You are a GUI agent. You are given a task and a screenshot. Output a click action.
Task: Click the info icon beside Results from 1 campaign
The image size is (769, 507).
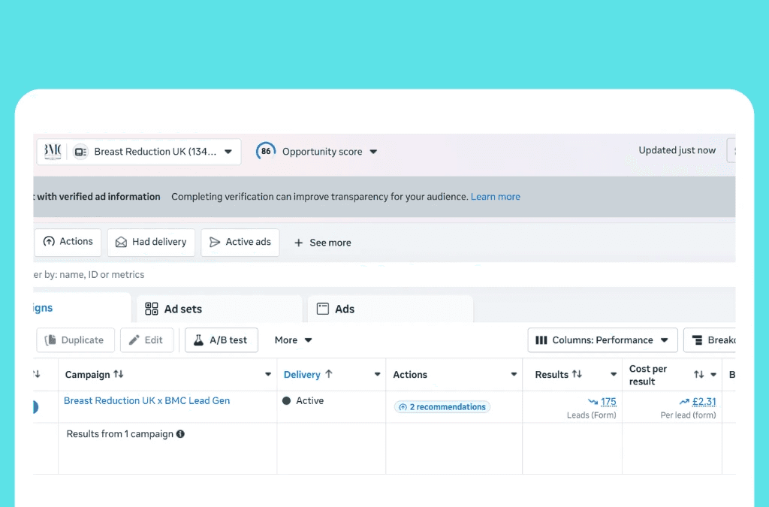(180, 434)
